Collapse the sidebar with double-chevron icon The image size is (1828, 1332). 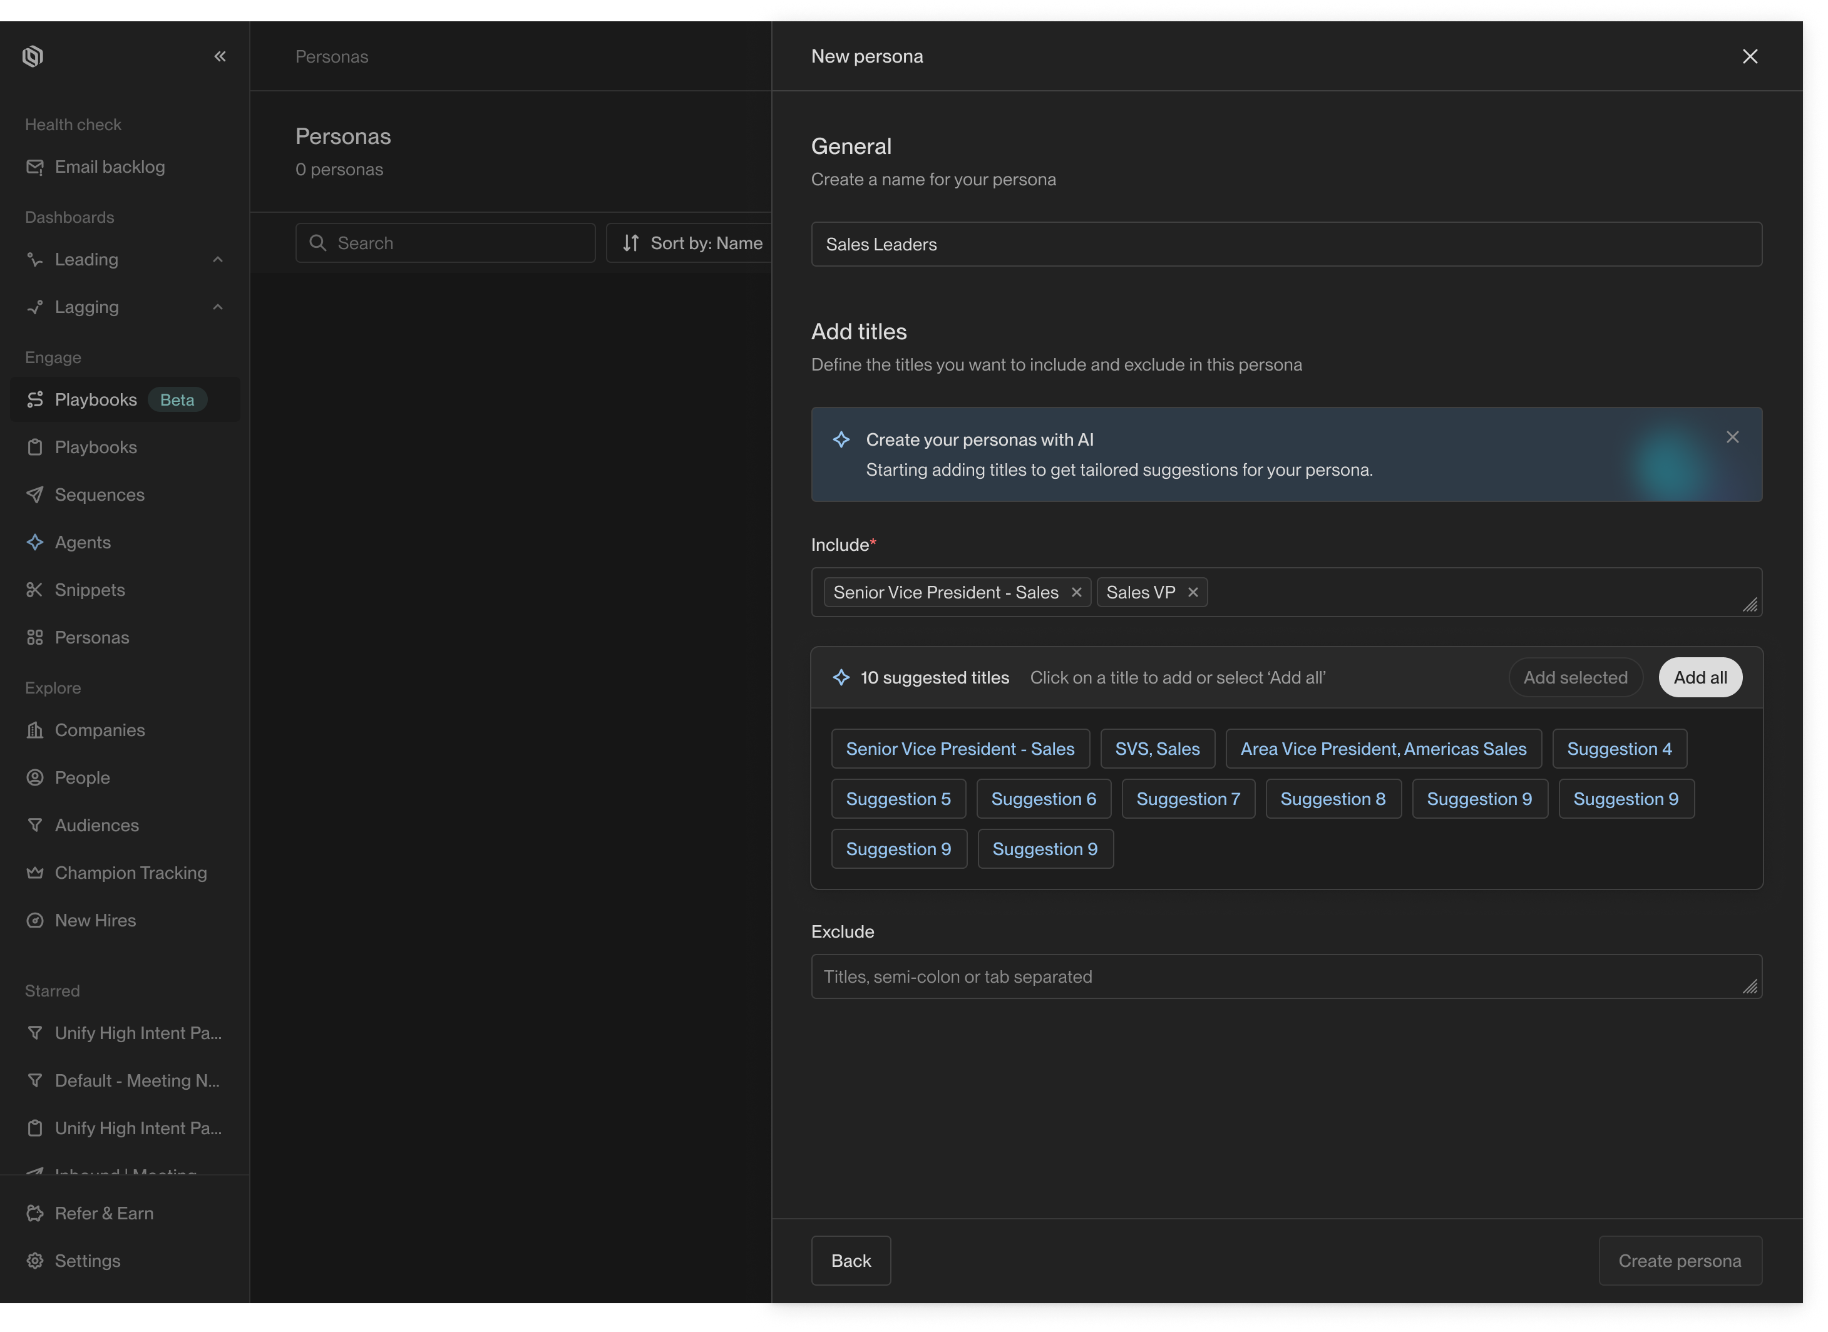coord(219,56)
